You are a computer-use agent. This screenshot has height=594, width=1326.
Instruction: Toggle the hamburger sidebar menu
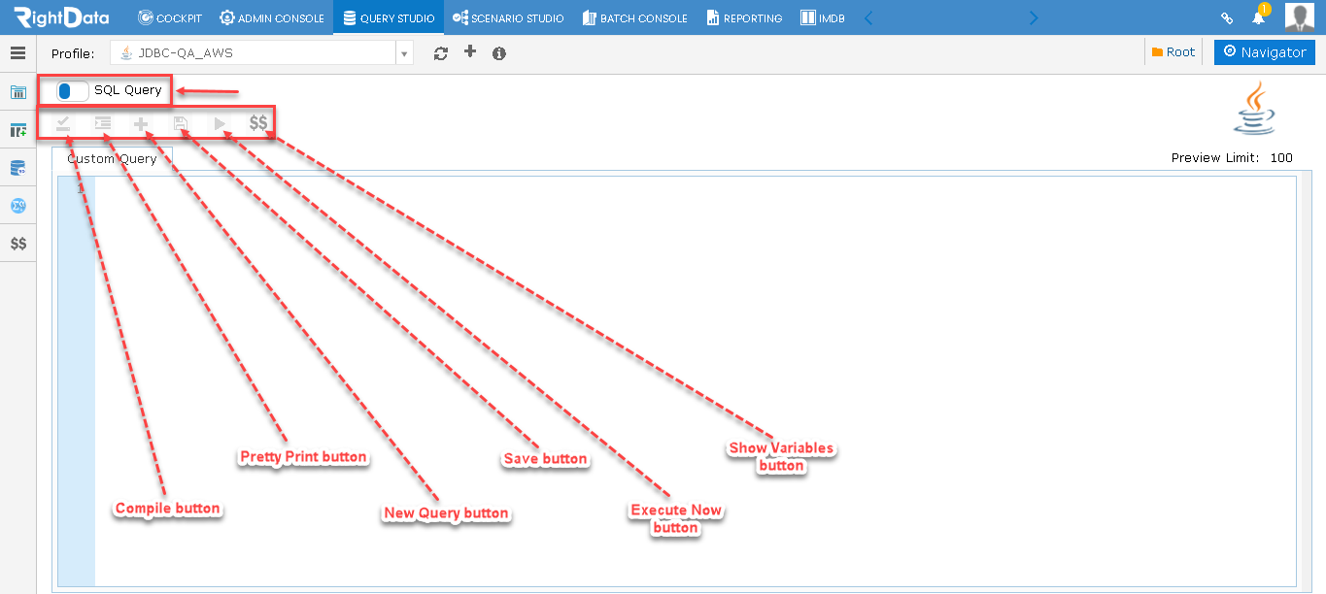click(17, 53)
